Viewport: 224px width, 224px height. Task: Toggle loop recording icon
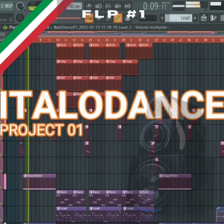pos(127,6)
